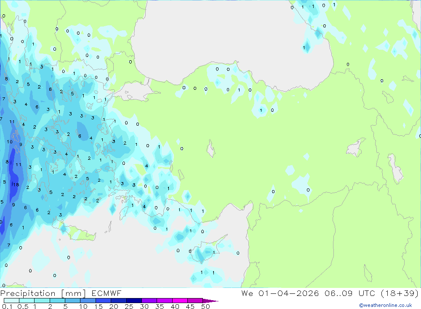Image resolution: width=421 pixels, height=309 pixels.
Task: Click the legend tick label '30'
Action: [x=144, y=306]
